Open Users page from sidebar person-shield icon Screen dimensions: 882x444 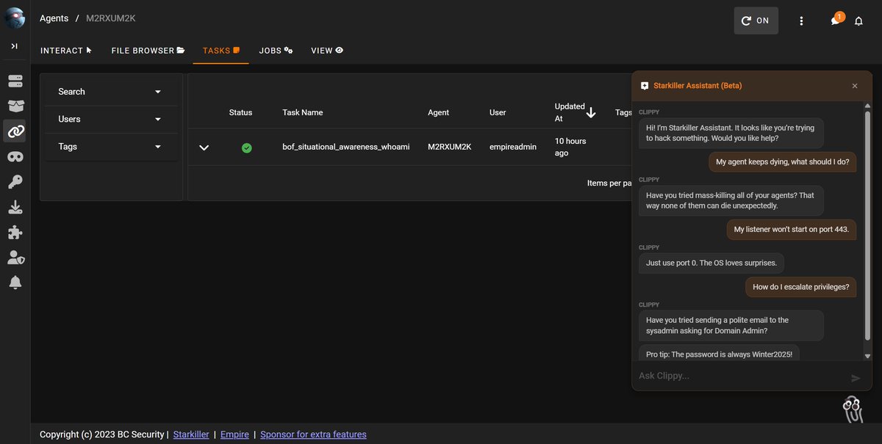click(15, 258)
